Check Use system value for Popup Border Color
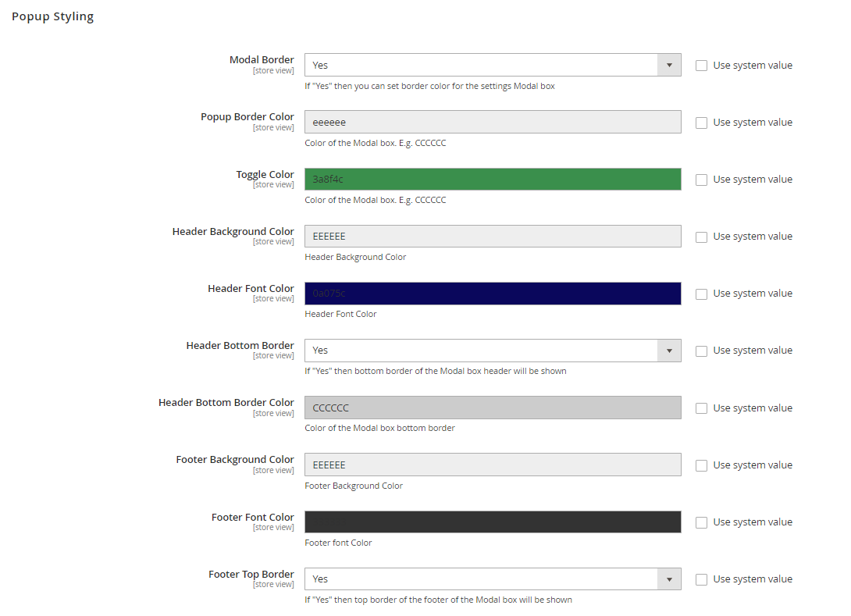The width and height of the screenshot is (851, 616). point(701,123)
